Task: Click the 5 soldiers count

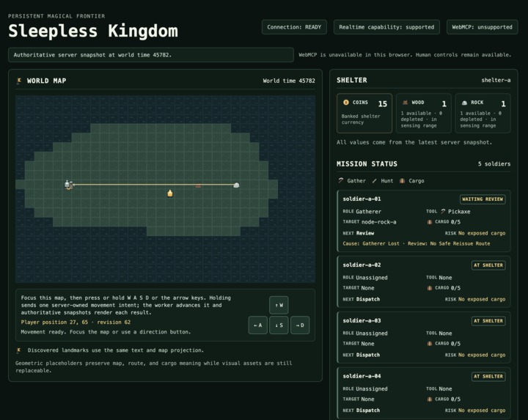Action: coord(494,164)
